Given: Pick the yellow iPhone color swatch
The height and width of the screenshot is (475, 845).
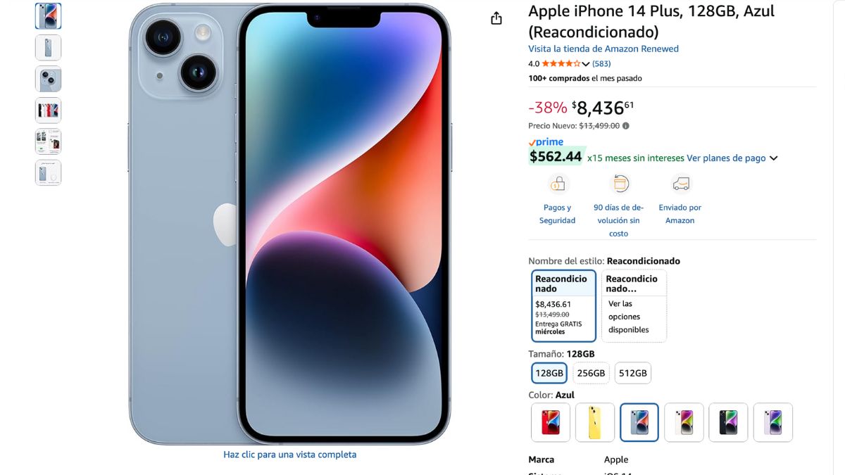Looking at the screenshot, I should tap(595, 422).
